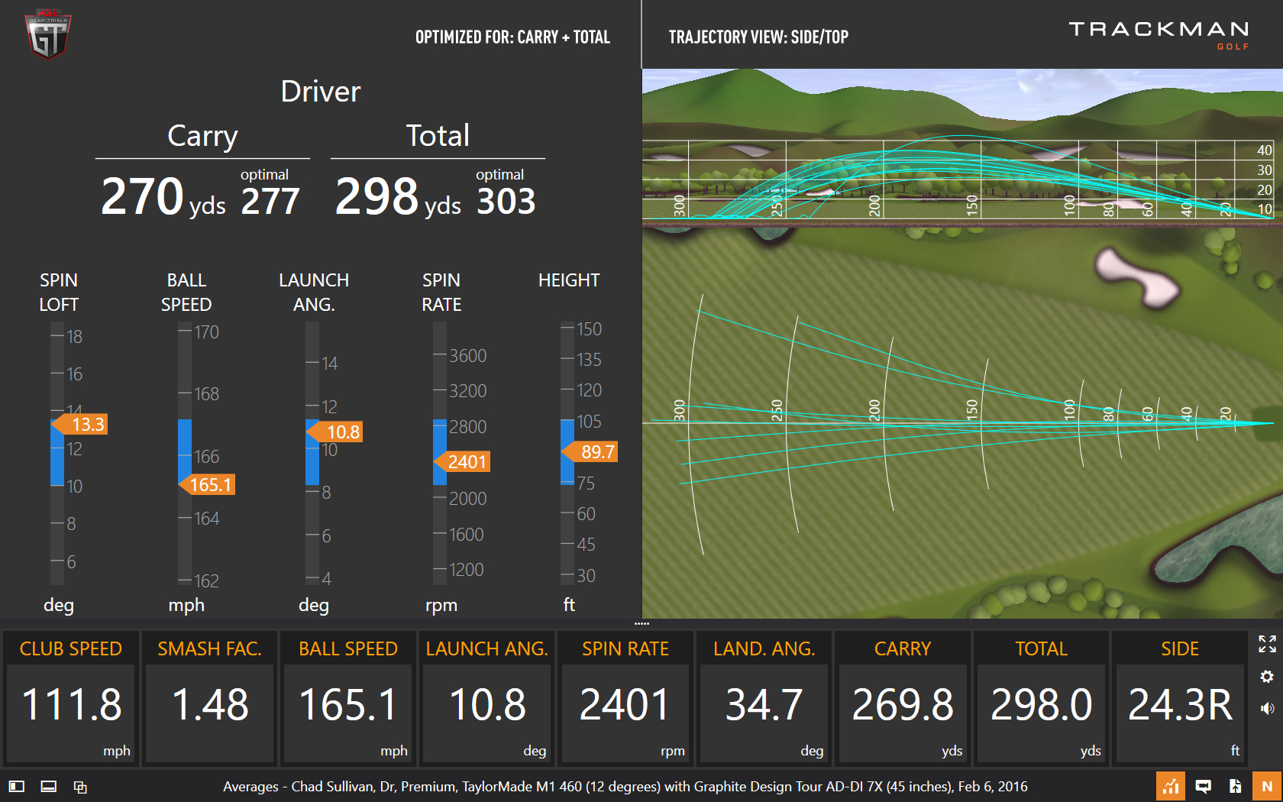Click the Spin Loft gauge heading
Screen dimensions: 1283x802
(59, 292)
